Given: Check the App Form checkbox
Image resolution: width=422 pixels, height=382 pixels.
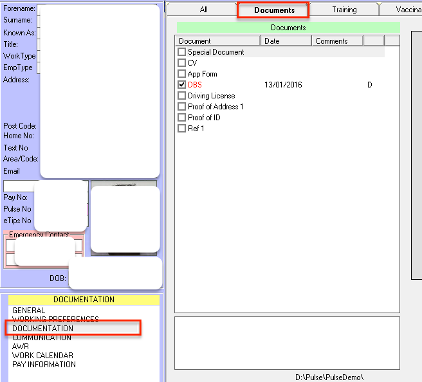Looking at the screenshot, I should click(182, 74).
